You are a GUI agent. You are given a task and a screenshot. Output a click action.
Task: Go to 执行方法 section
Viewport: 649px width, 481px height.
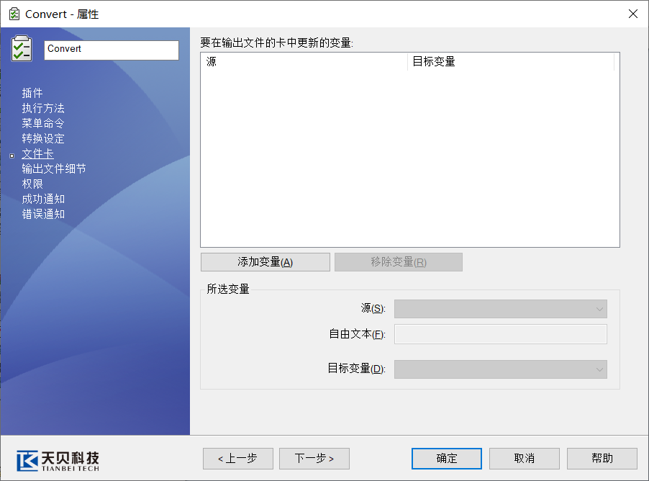(x=43, y=108)
